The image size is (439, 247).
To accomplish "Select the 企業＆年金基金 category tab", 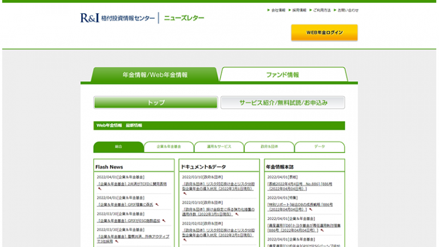I will (x=169, y=147).
